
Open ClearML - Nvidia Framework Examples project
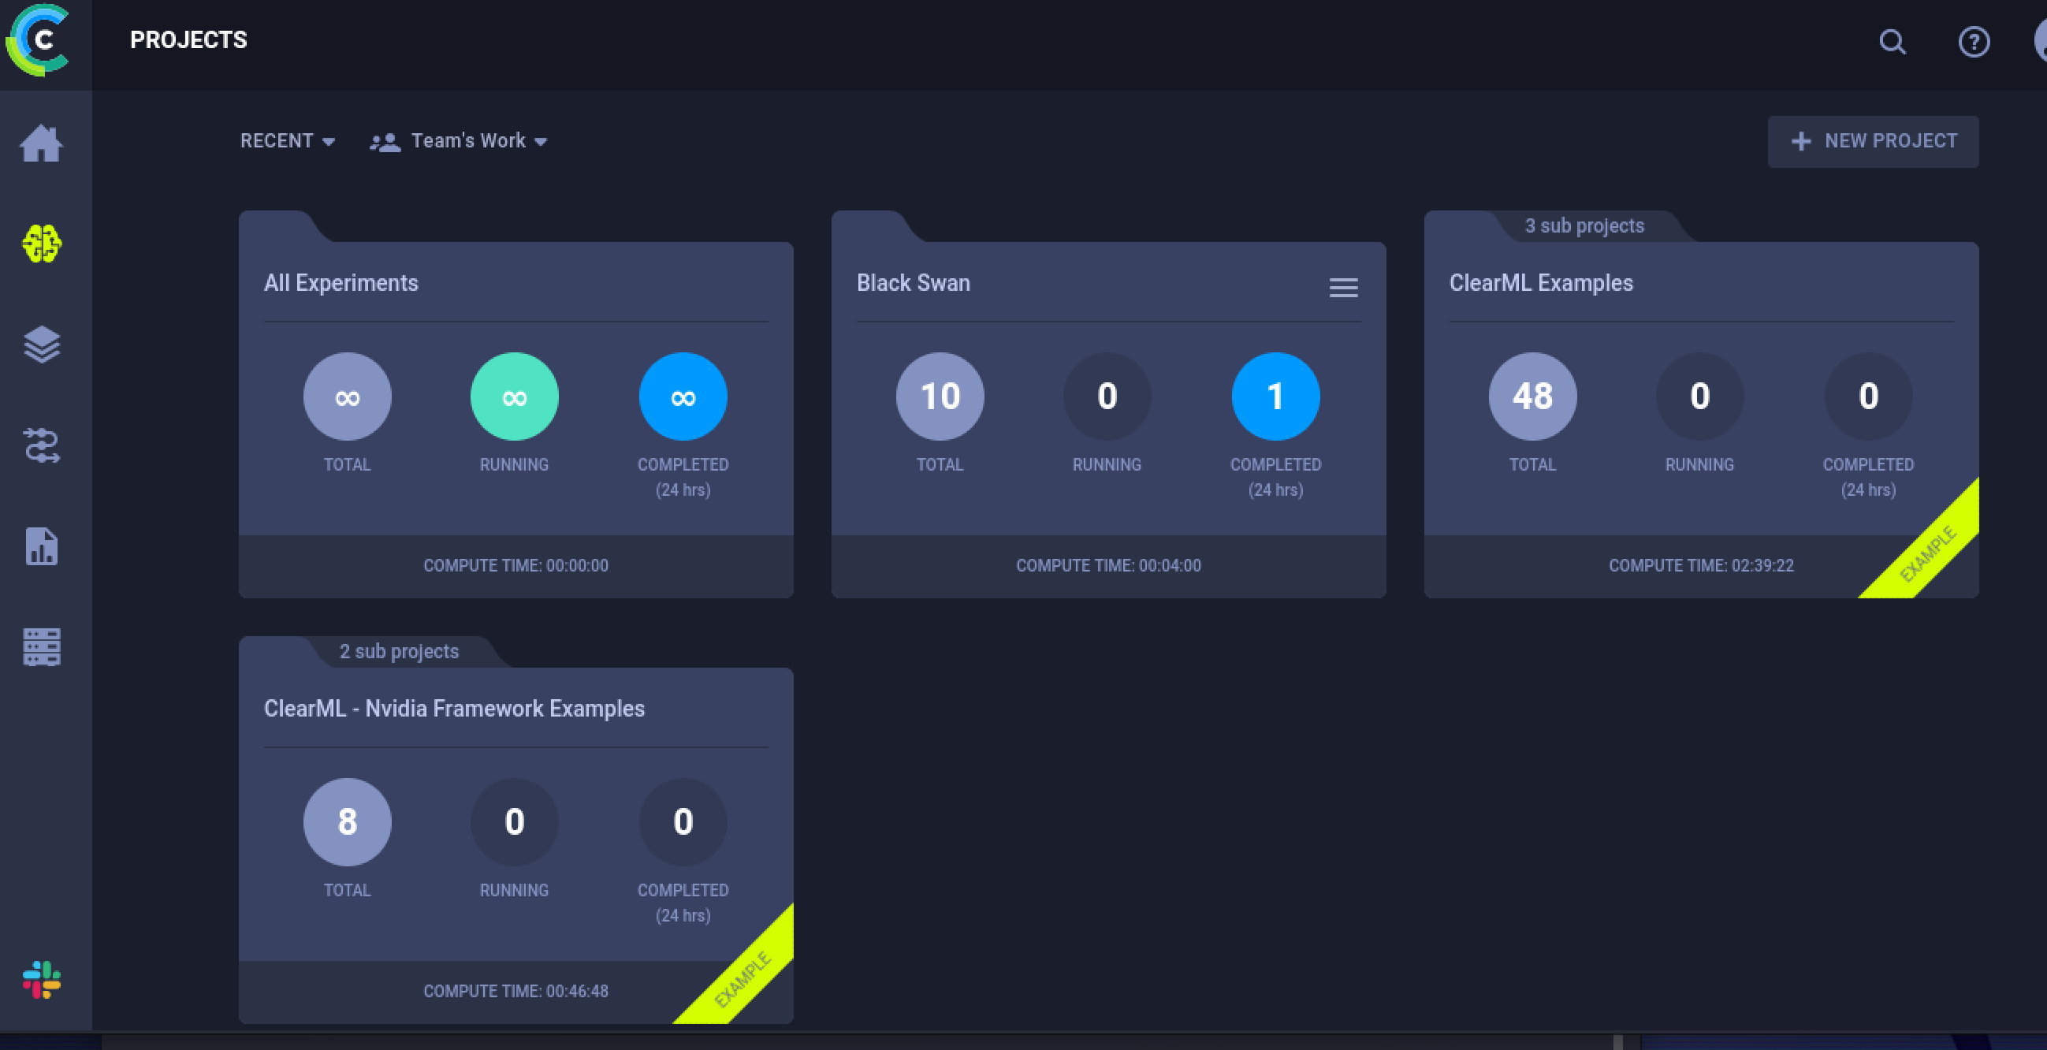[454, 708]
